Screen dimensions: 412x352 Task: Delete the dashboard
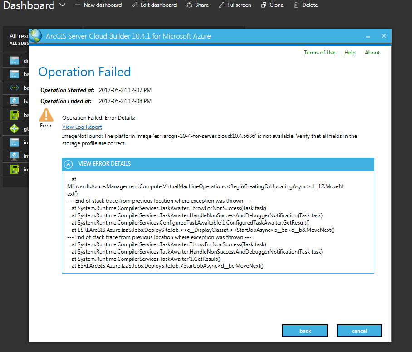[305, 5]
